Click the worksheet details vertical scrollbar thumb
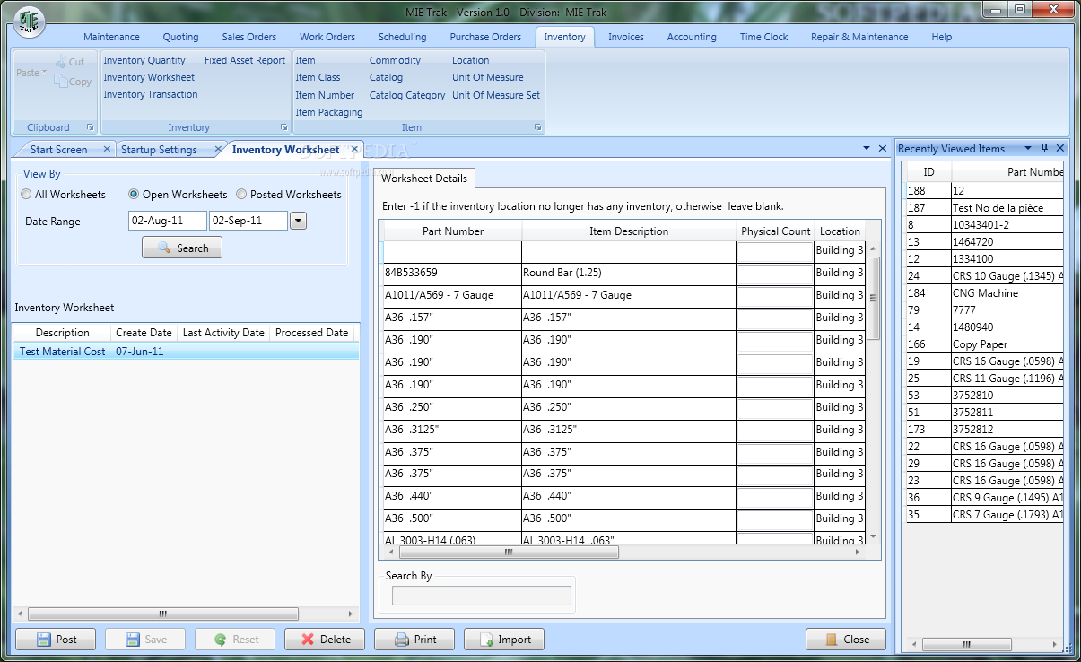This screenshot has height=662, width=1081. coord(872,298)
